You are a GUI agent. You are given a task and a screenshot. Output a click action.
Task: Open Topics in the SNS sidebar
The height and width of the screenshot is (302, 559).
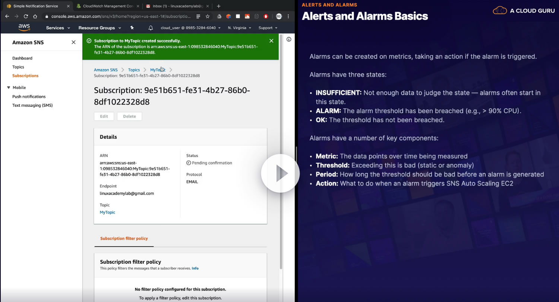coord(18,67)
